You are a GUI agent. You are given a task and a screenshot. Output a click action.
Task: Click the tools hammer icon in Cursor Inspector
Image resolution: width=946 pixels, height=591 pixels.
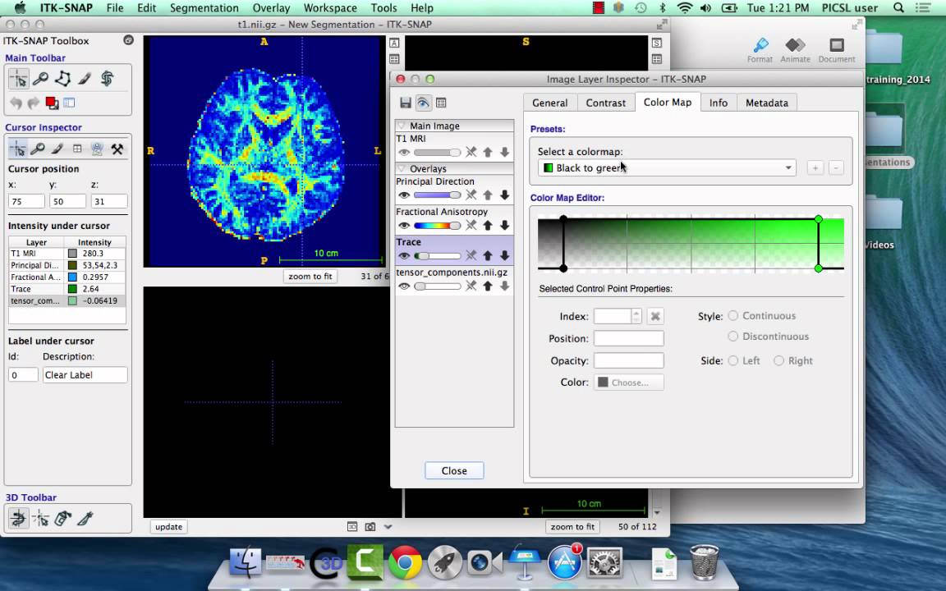(117, 149)
